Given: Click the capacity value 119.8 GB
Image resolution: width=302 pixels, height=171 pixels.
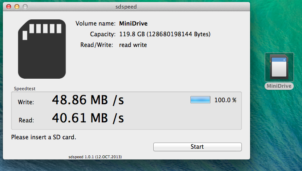Looking at the screenshot, I should (165, 34).
